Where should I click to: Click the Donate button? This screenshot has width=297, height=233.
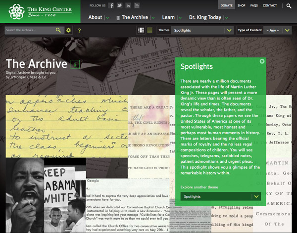226,5
